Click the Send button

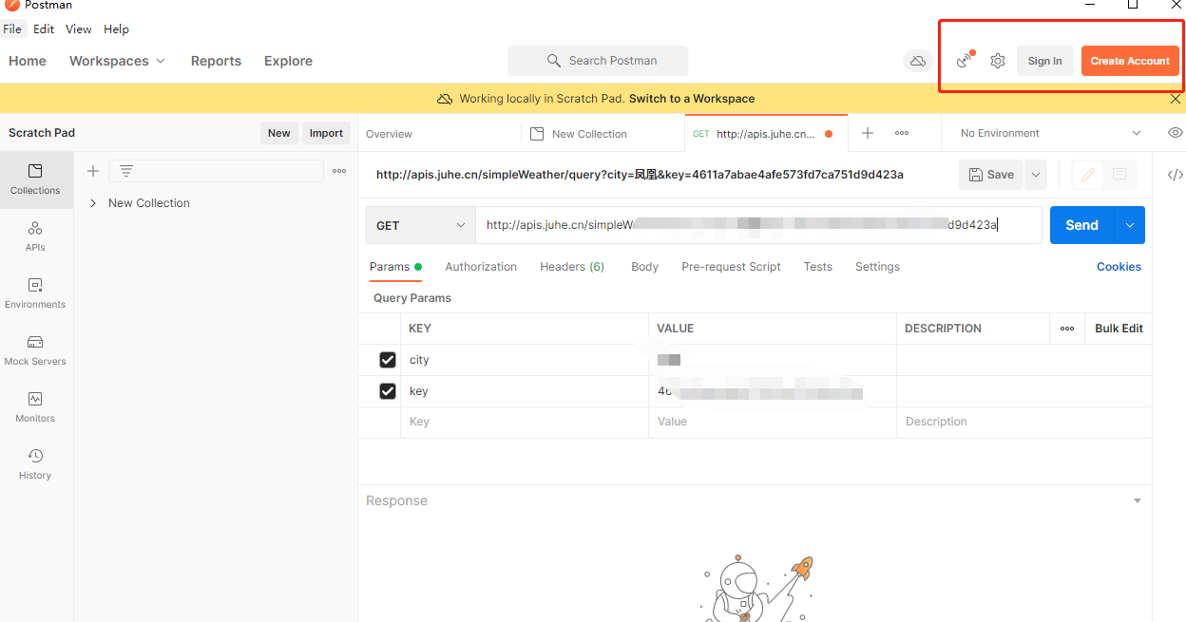[1082, 225]
